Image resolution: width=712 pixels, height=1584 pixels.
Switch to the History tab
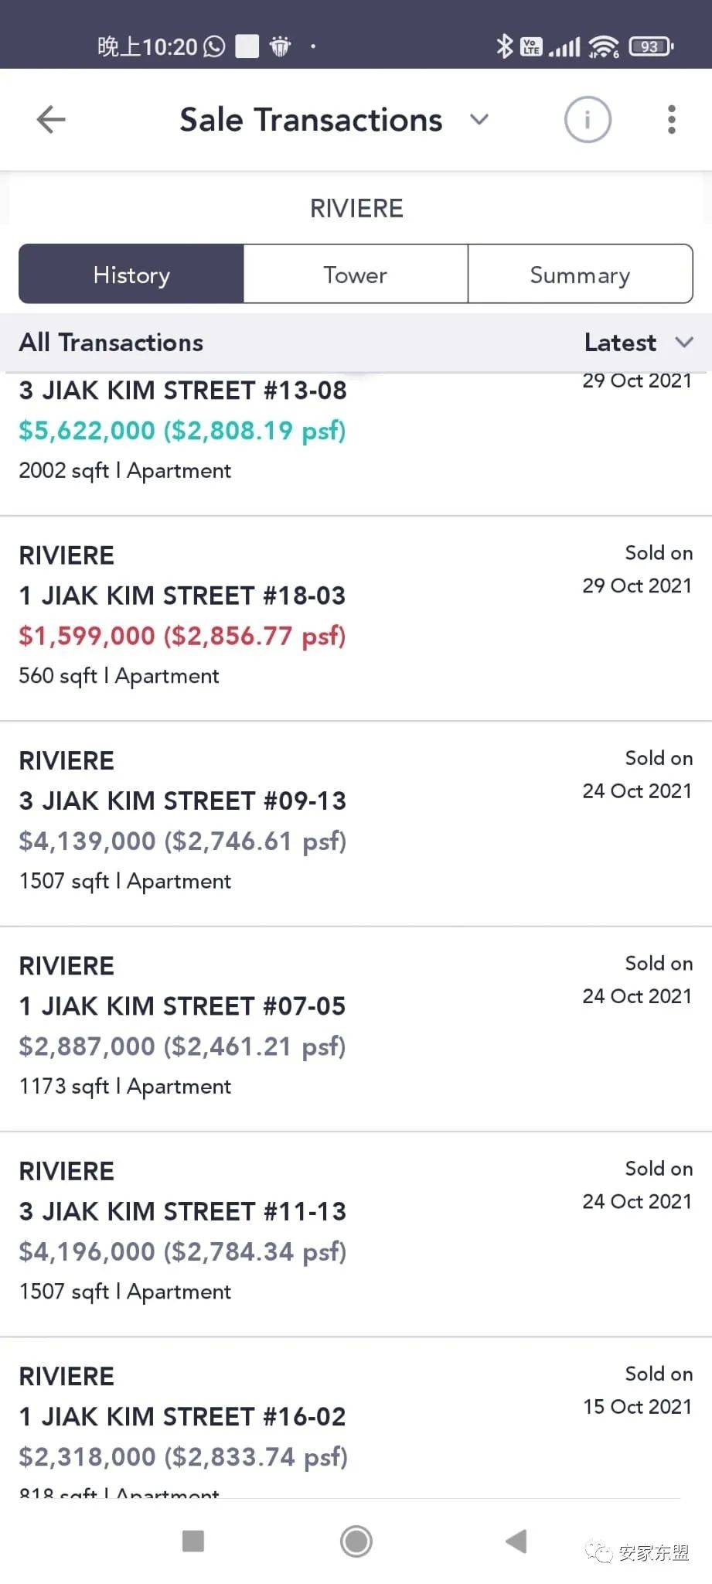pyautogui.click(x=131, y=275)
